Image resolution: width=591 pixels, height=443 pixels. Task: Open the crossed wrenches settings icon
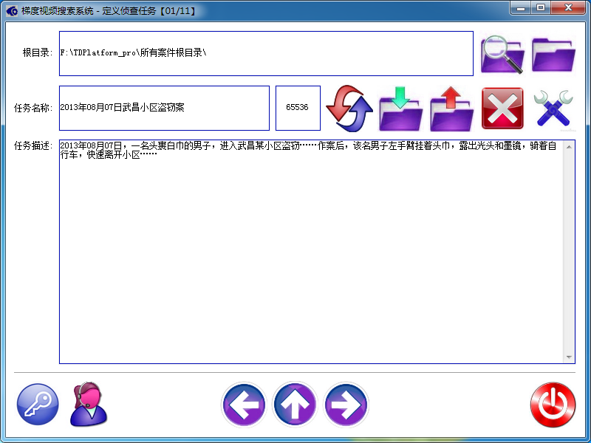coord(553,109)
